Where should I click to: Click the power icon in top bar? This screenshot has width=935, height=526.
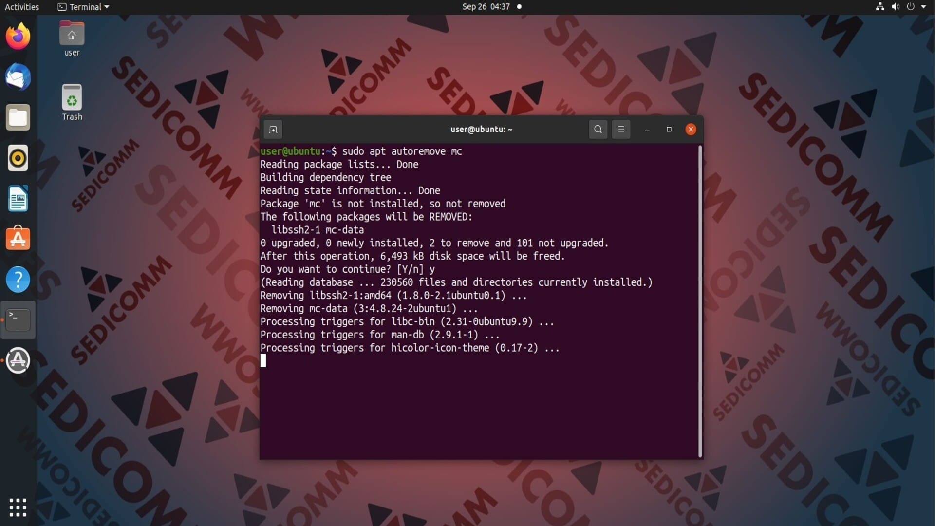click(x=911, y=7)
